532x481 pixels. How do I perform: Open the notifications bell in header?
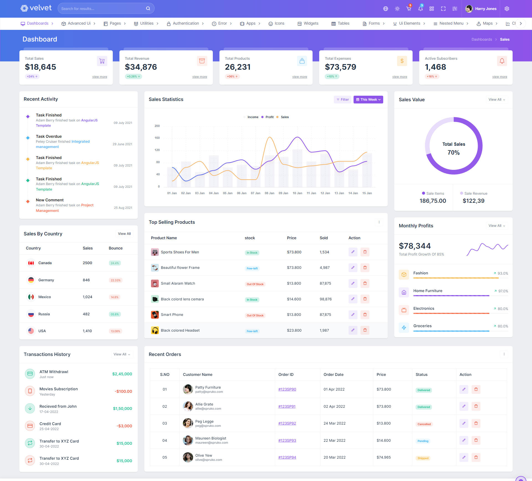pos(420,9)
